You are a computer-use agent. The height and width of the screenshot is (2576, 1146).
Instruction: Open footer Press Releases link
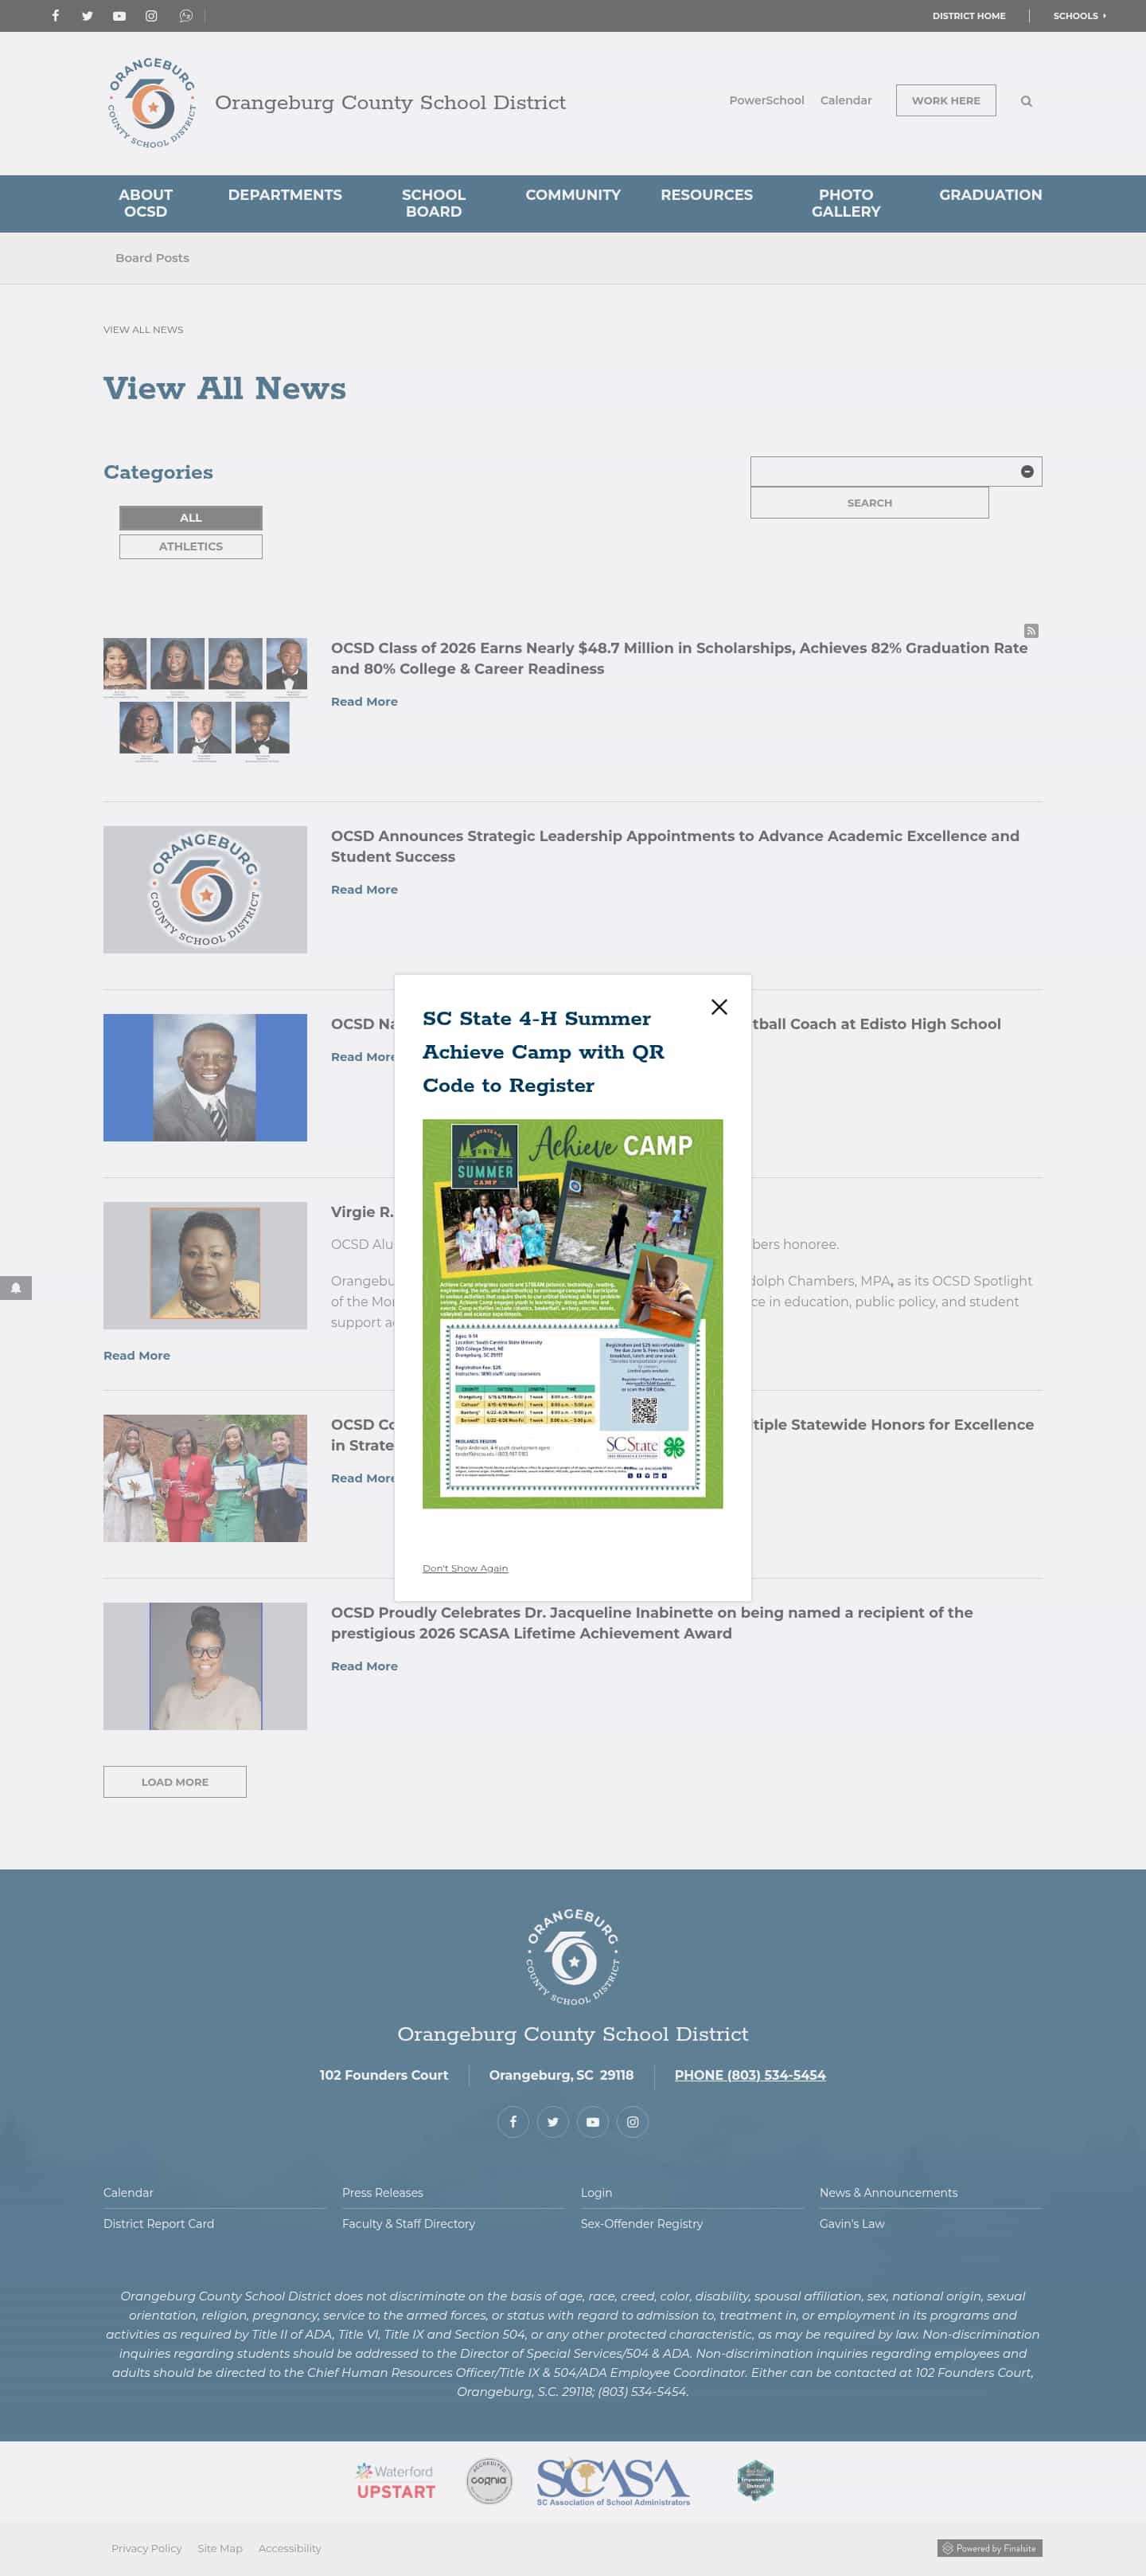pyautogui.click(x=383, y=2193)
